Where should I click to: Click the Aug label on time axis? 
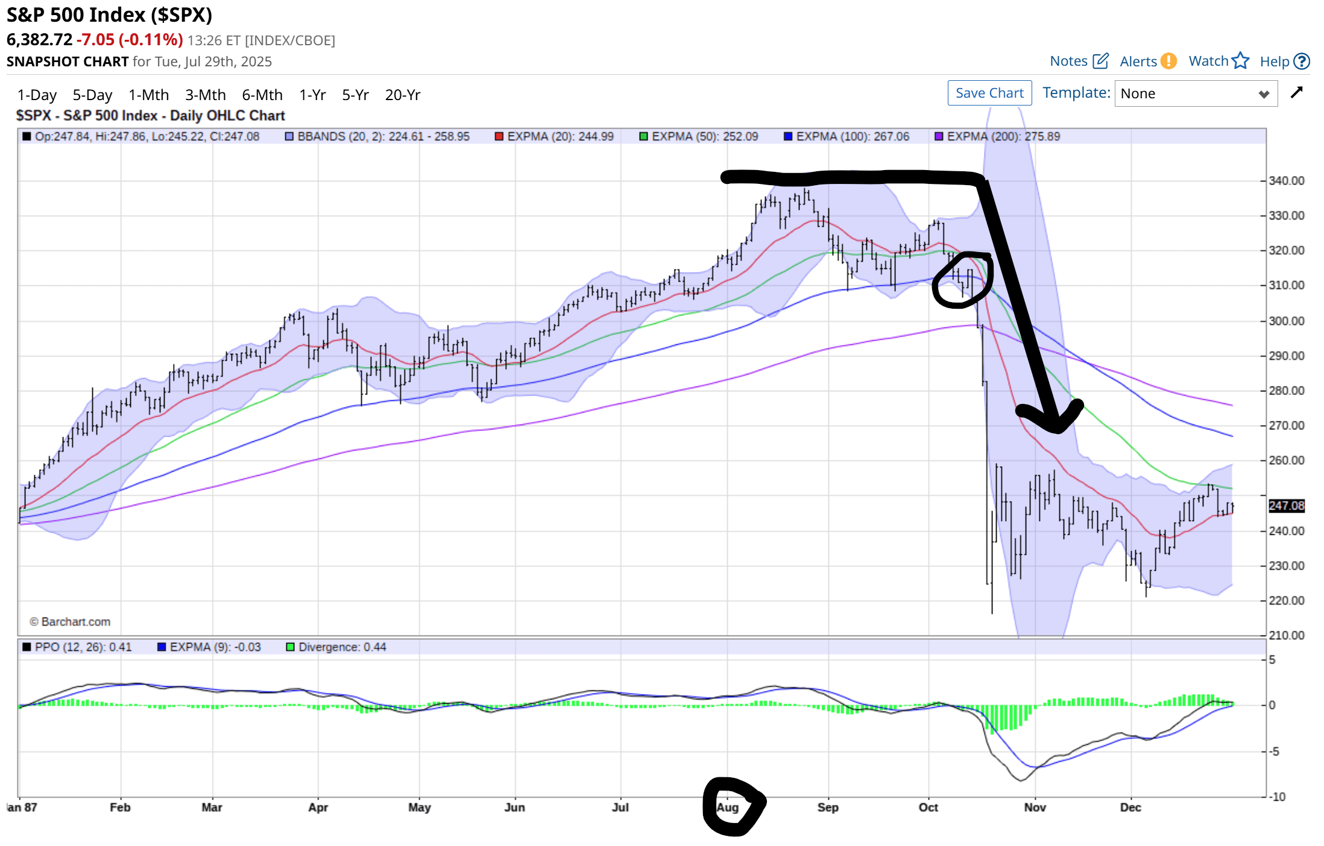tap(728, 807)
